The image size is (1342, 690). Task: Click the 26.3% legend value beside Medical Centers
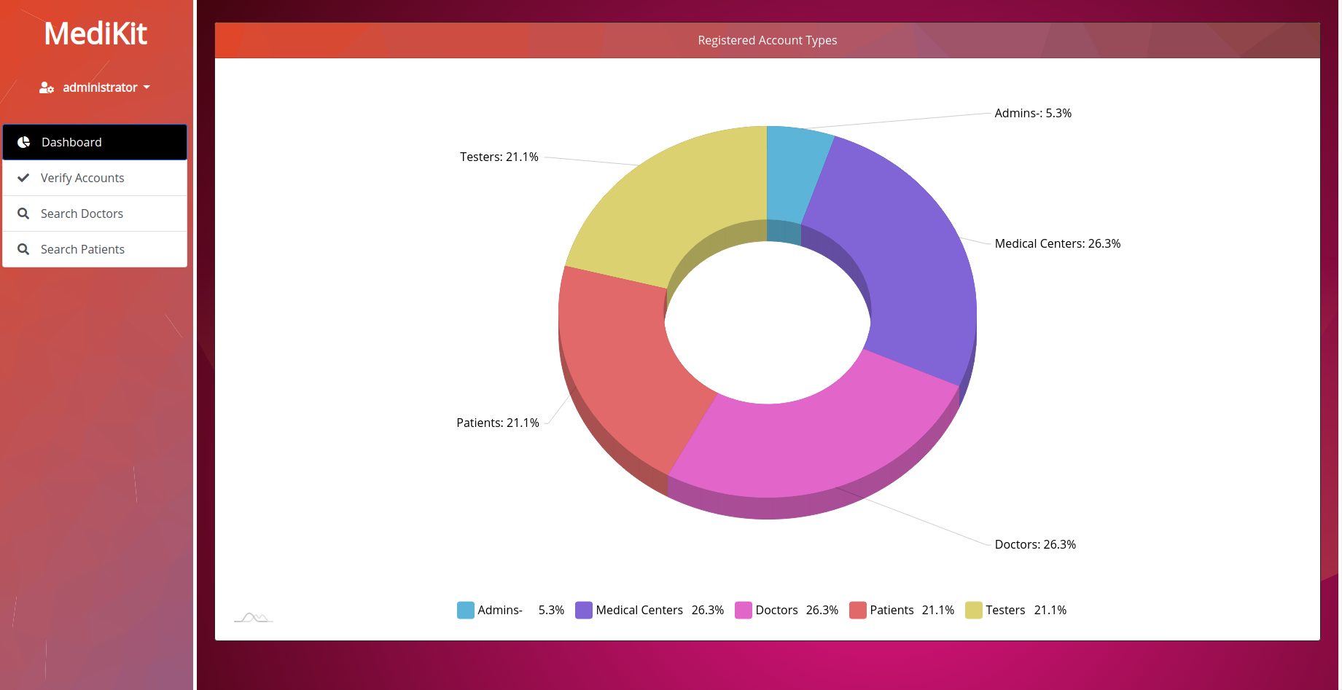coord(708,610)
